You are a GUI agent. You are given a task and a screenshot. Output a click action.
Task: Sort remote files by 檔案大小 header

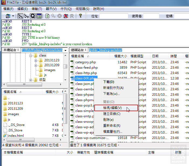pyautogui.click(x=119, y=56)
